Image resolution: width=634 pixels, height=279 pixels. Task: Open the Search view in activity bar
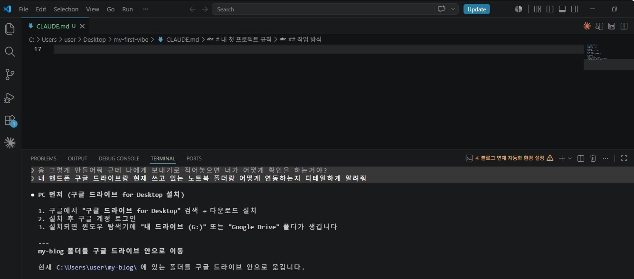point(9,52)
